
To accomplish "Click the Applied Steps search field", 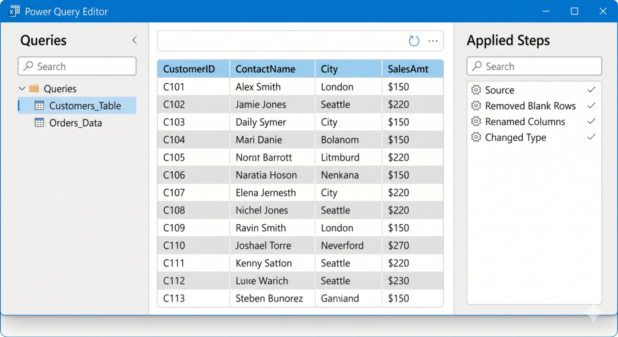I will click(x=534, y=66).
